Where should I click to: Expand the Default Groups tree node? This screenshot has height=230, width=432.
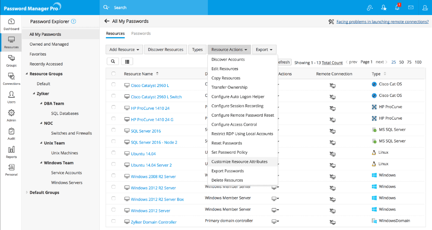pyautogui.click(x=27, y=193)
